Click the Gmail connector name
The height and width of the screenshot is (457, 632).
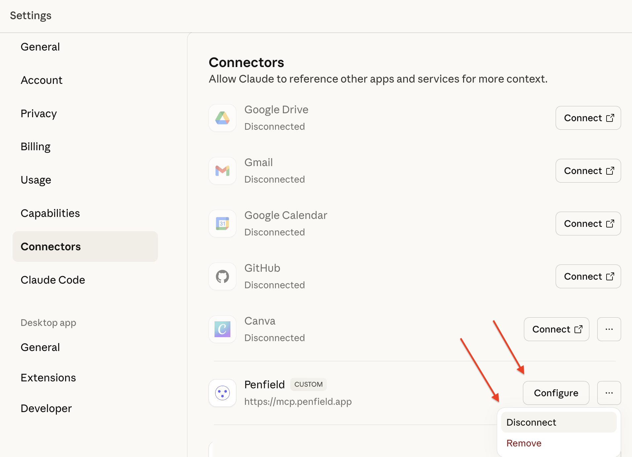[x=258, y=162]
